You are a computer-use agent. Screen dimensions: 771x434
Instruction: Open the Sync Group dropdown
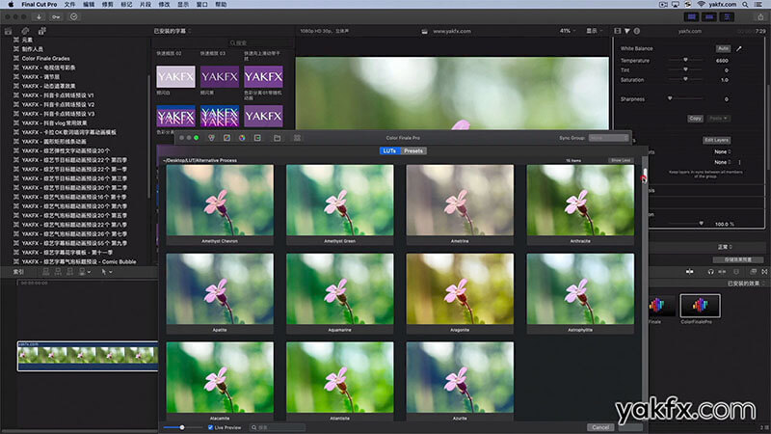tap(609, 138)
